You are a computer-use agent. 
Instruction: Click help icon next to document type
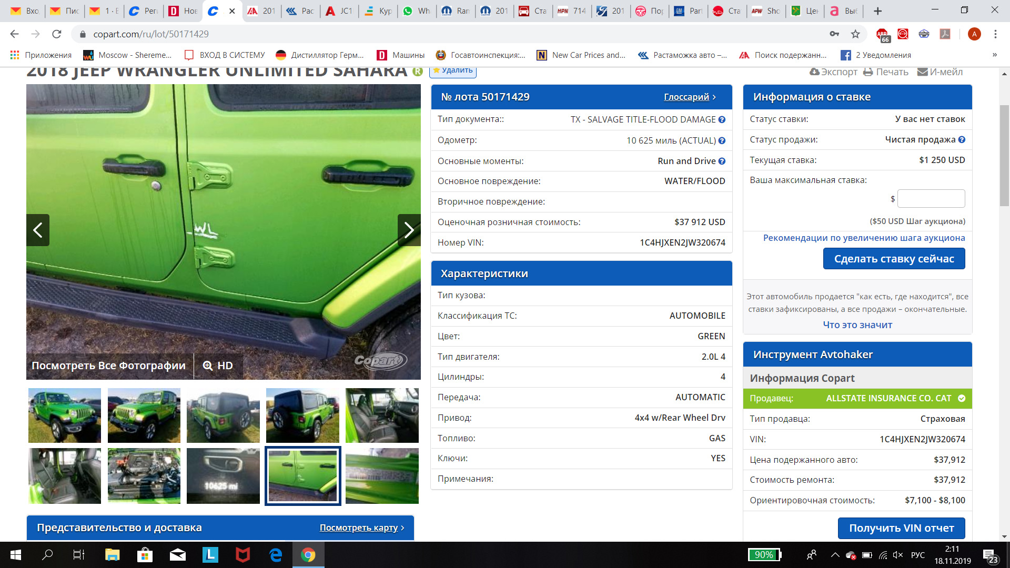[x=722, y=119]
